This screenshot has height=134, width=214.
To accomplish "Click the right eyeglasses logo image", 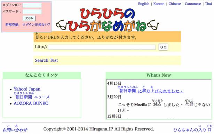I will (153, 25).
